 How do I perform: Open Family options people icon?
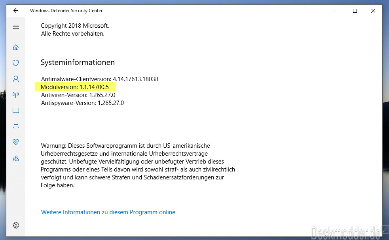tap(16, 158)
